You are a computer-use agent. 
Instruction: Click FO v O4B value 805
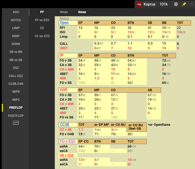(x=130, y=134)
